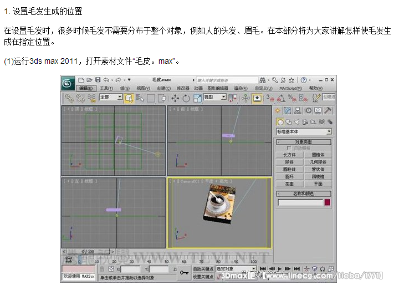Select the Cameras category icon
The width and height of the screenshot is (399, 285).
[x=305, y=122]
